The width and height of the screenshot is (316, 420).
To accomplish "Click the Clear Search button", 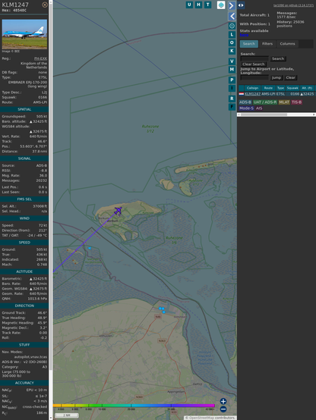I will (x=254, y=64).
